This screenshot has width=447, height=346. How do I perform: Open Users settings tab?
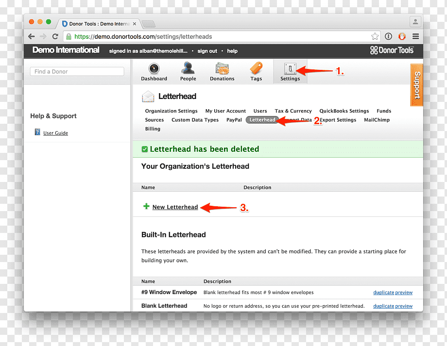(260, 111)
